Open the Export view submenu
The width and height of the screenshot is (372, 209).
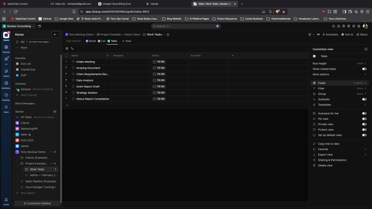click(x=339, y=155)
